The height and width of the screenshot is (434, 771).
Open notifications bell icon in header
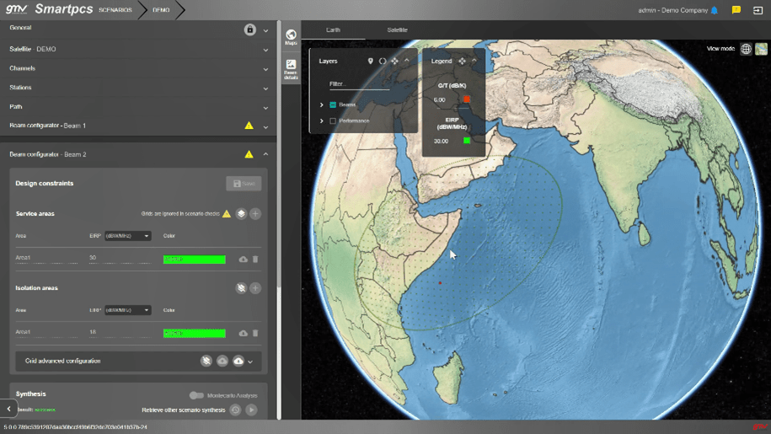tap(715, 10)
